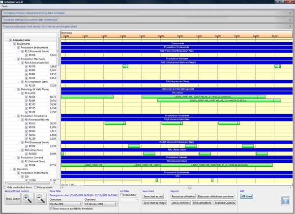Click the blue icon button in bottom-right corner
295x214 pixels.
point(285,201)
